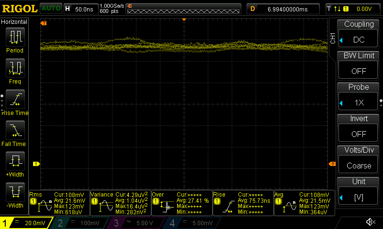383x229 pixels.
Task: Select the -Width measurement icon
Action: (15, 192)
